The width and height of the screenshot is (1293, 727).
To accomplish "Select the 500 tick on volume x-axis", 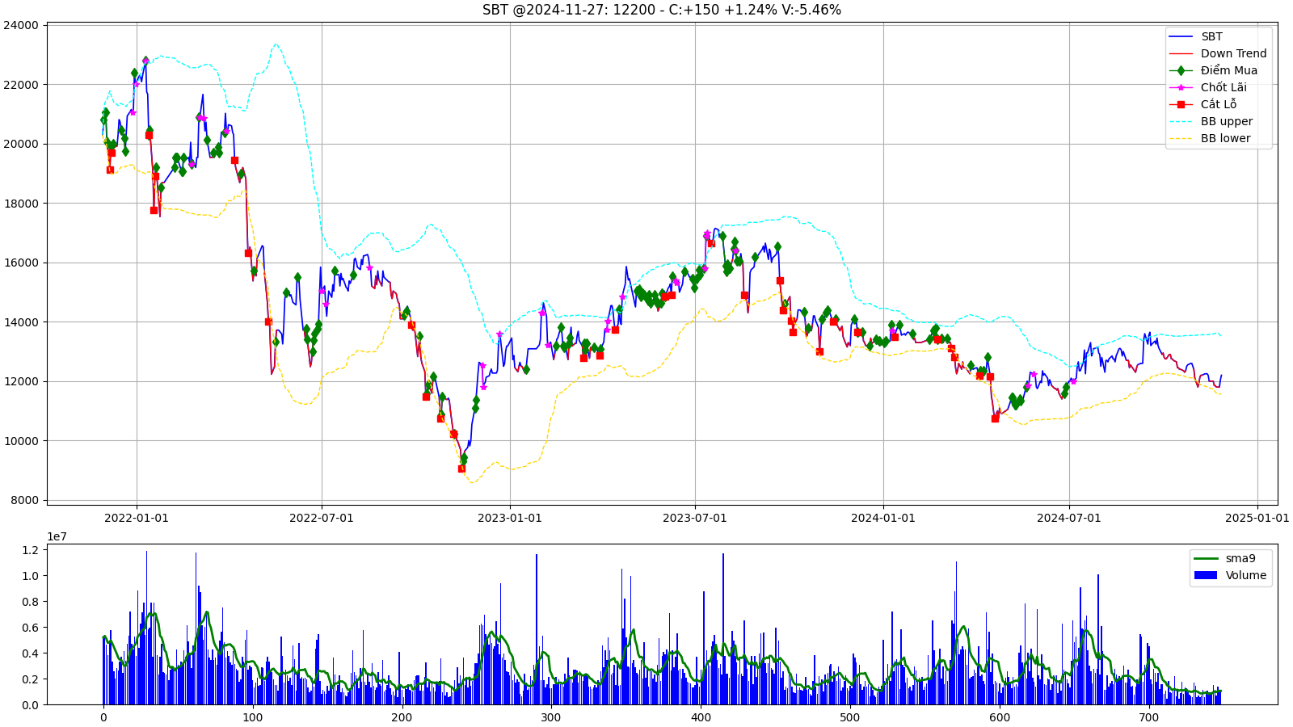I will (850, 717).
